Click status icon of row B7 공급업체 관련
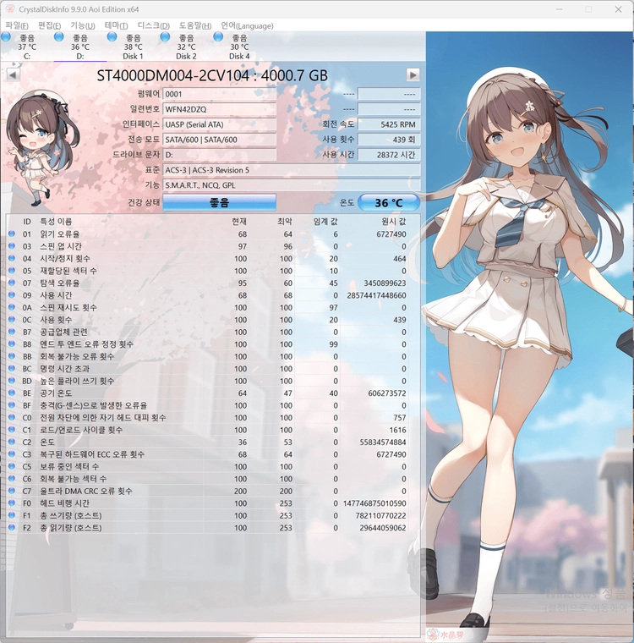634x643 pixels. (12, 332)
